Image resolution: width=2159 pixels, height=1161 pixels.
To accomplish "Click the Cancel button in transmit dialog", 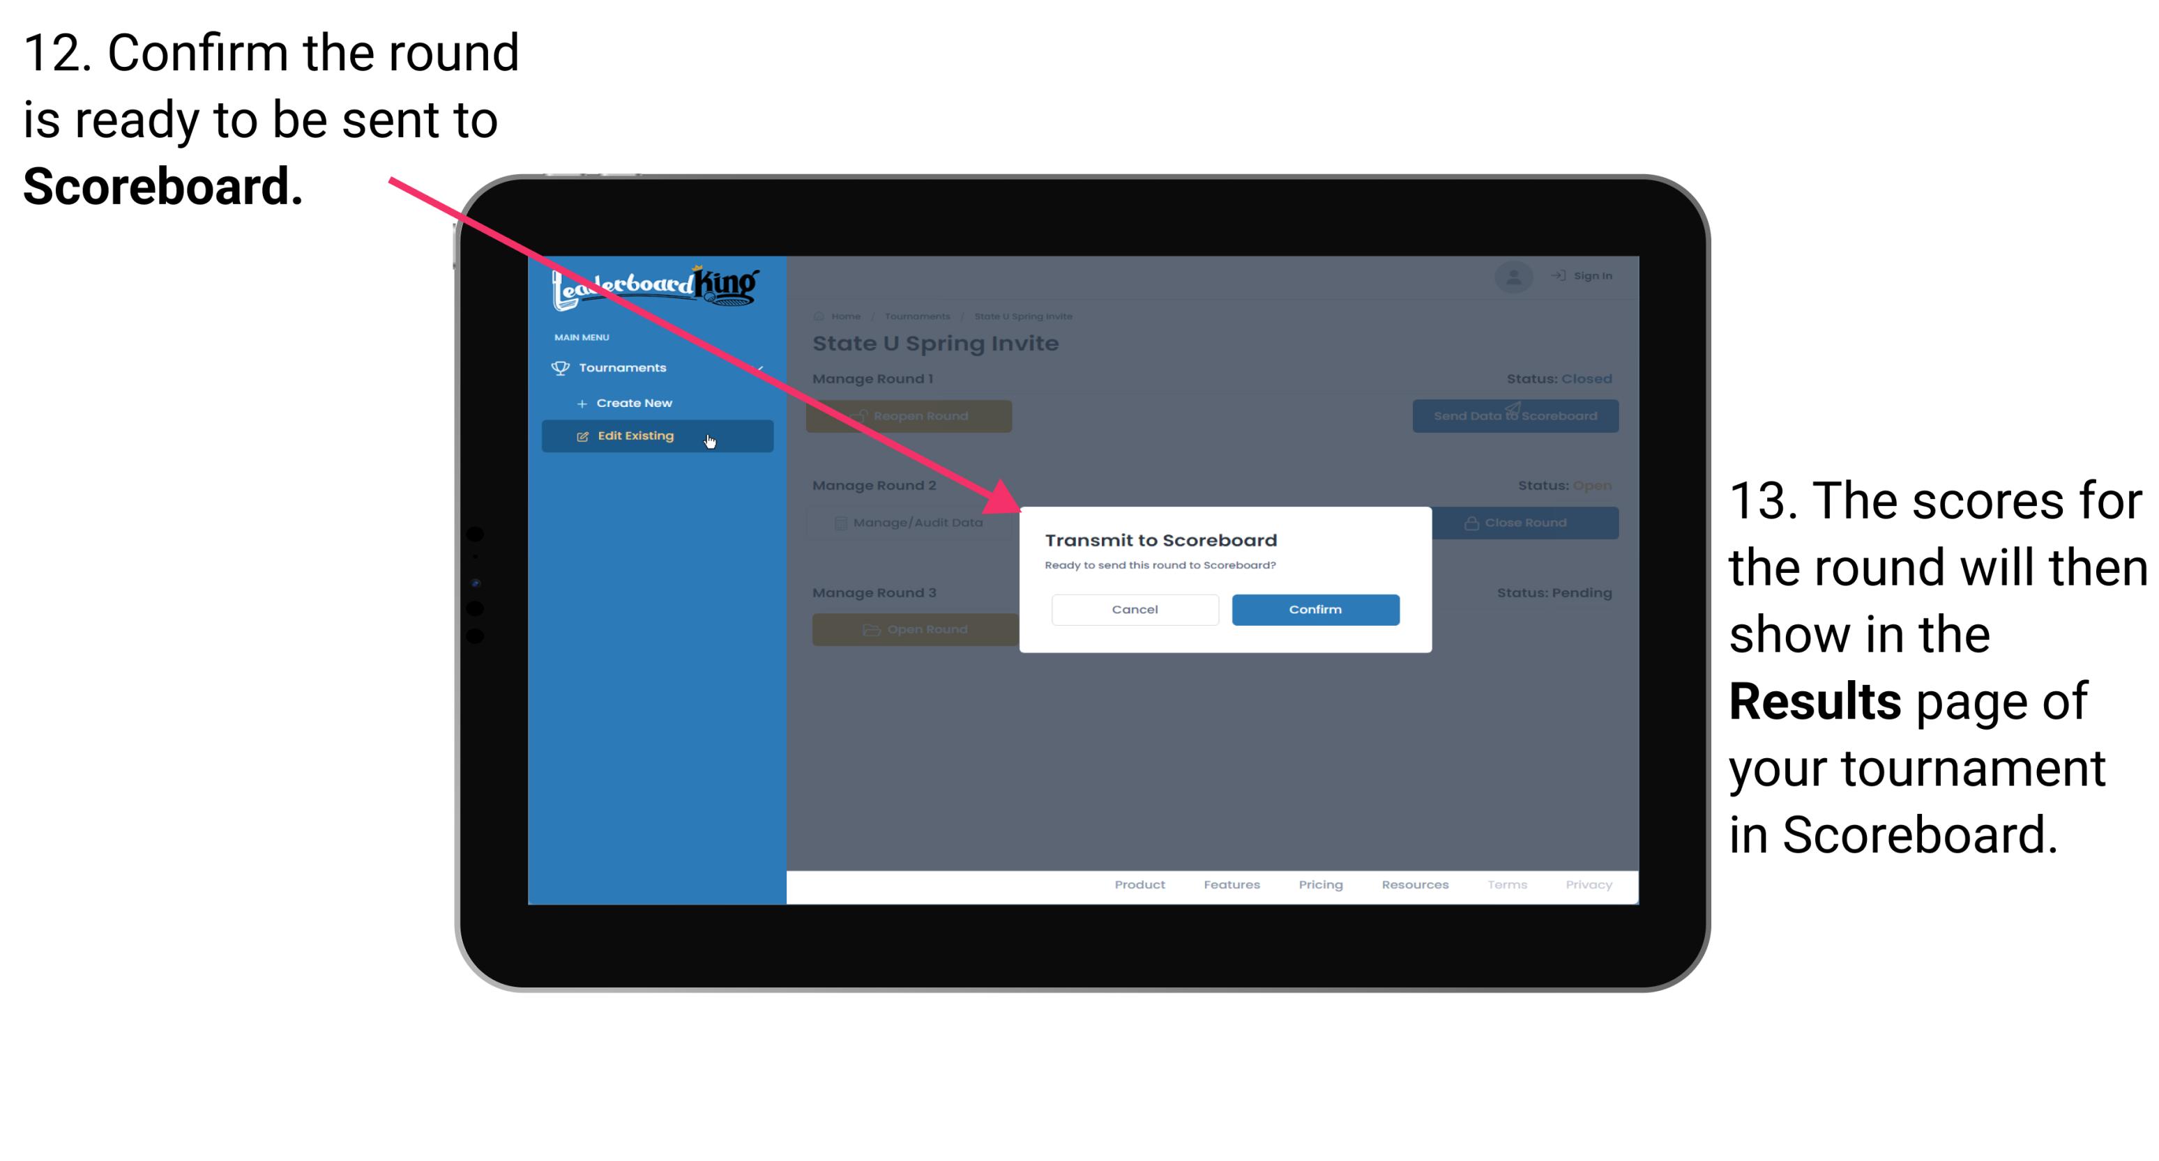I will [1135, 609].
